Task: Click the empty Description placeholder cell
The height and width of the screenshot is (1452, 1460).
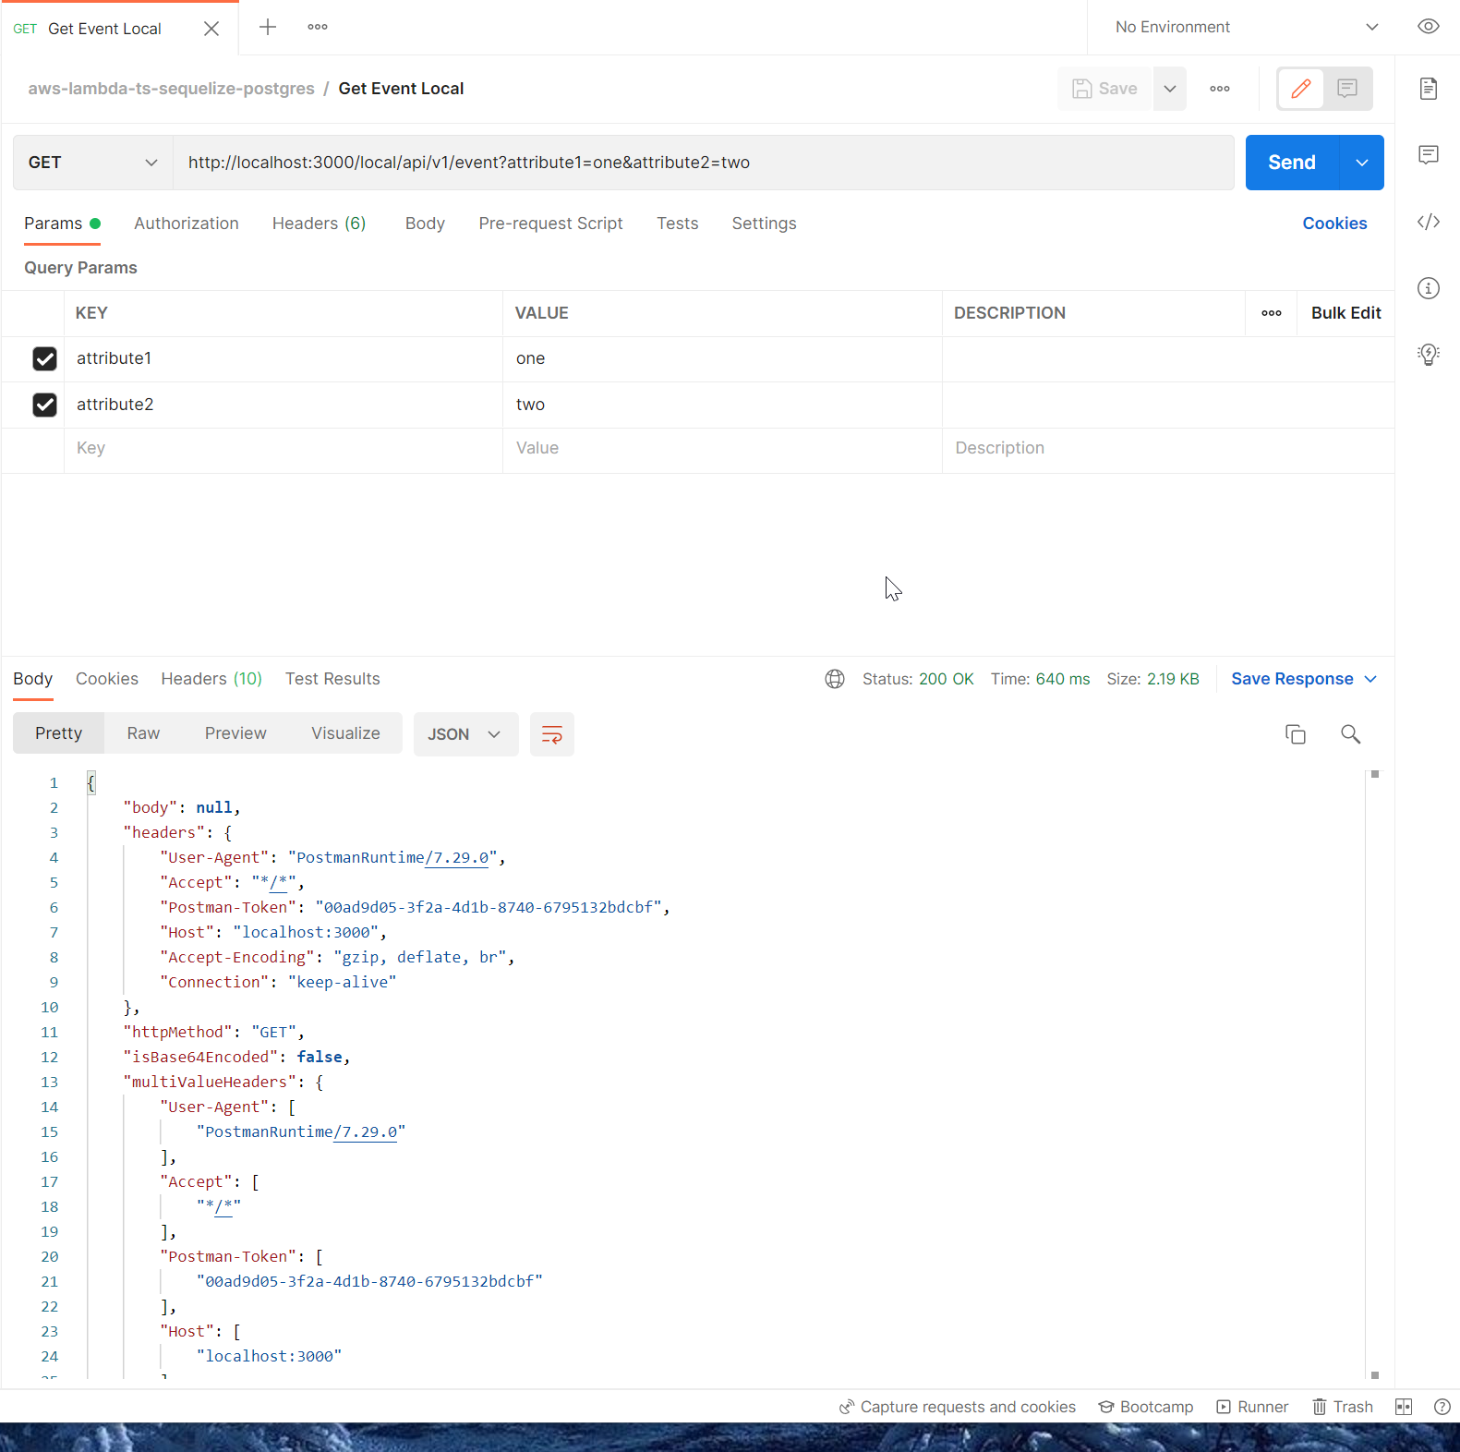Action: tap(1168, 449)
